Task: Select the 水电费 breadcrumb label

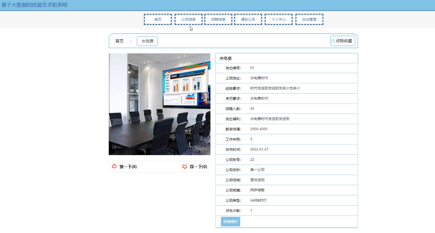Action: 147,41
